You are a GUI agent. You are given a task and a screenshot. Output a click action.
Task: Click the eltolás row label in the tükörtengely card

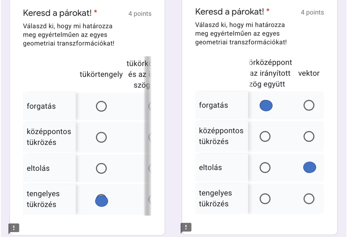pos(38,168)
